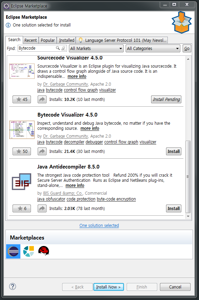This screenshot has height=300, width=199.
Task: Select the Obeo marketplace catalog icon
Action: (29, 251)
